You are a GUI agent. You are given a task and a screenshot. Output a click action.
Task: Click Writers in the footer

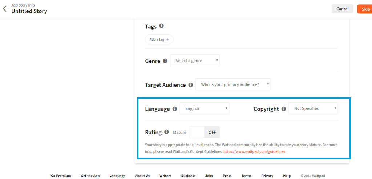tap(165, 176)
